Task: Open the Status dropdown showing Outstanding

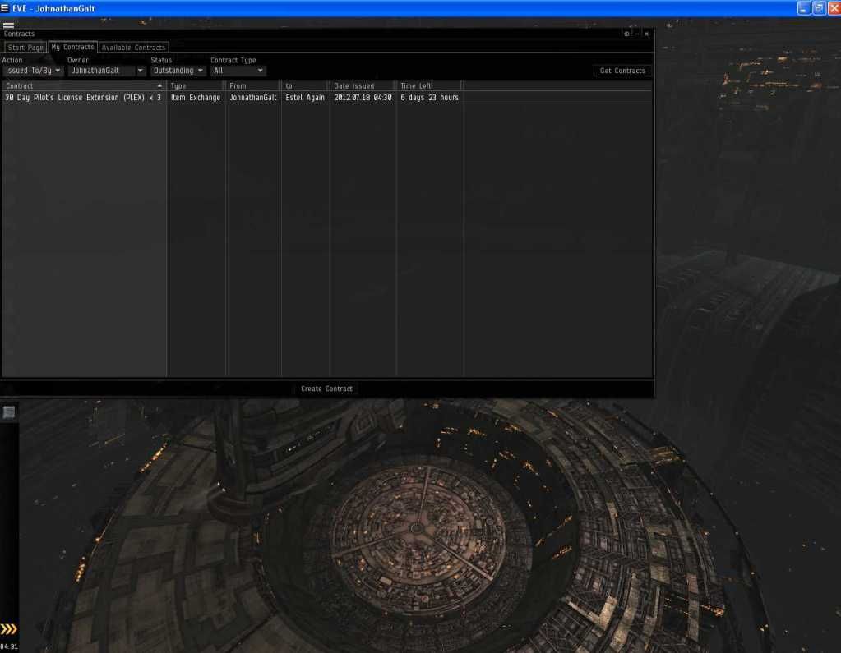Action: coord(178,71)
